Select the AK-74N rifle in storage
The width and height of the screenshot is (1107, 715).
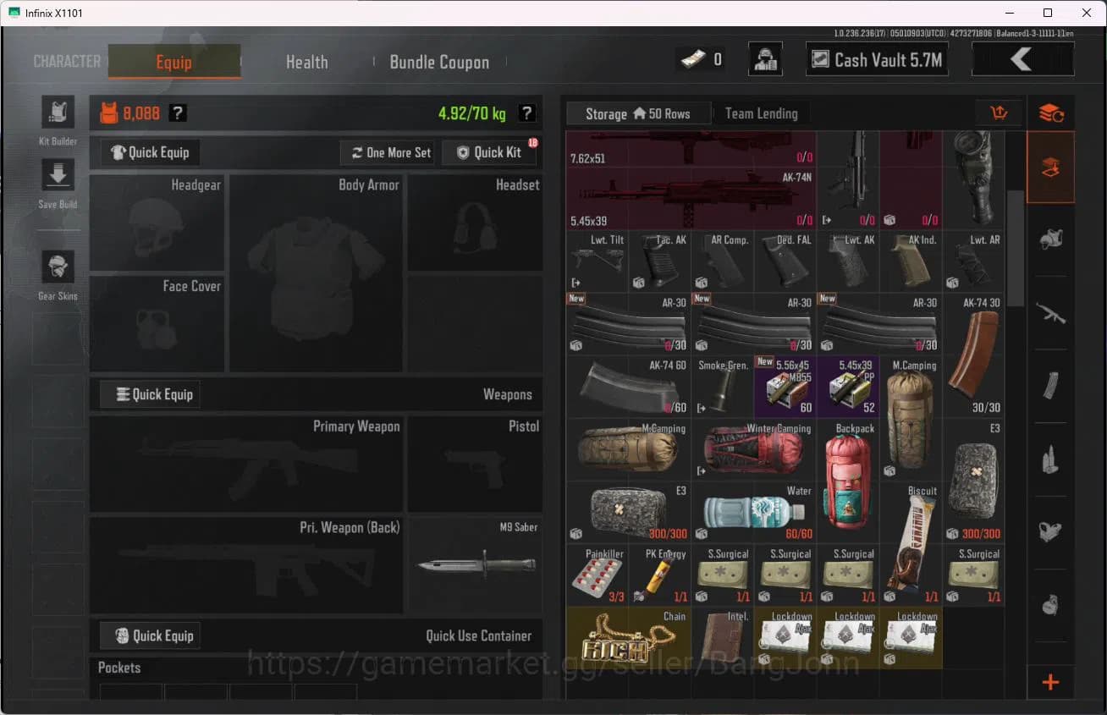click(691, 198)
